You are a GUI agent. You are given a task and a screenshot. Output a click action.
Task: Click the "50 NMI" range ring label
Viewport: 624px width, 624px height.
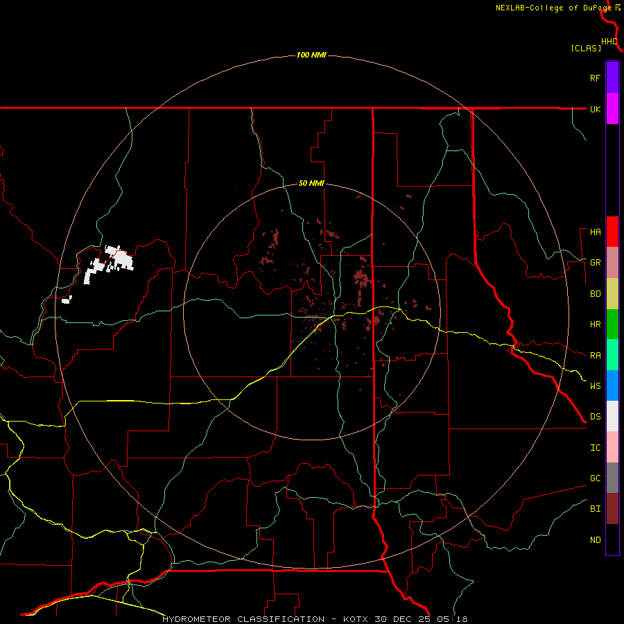pos(311,184)
